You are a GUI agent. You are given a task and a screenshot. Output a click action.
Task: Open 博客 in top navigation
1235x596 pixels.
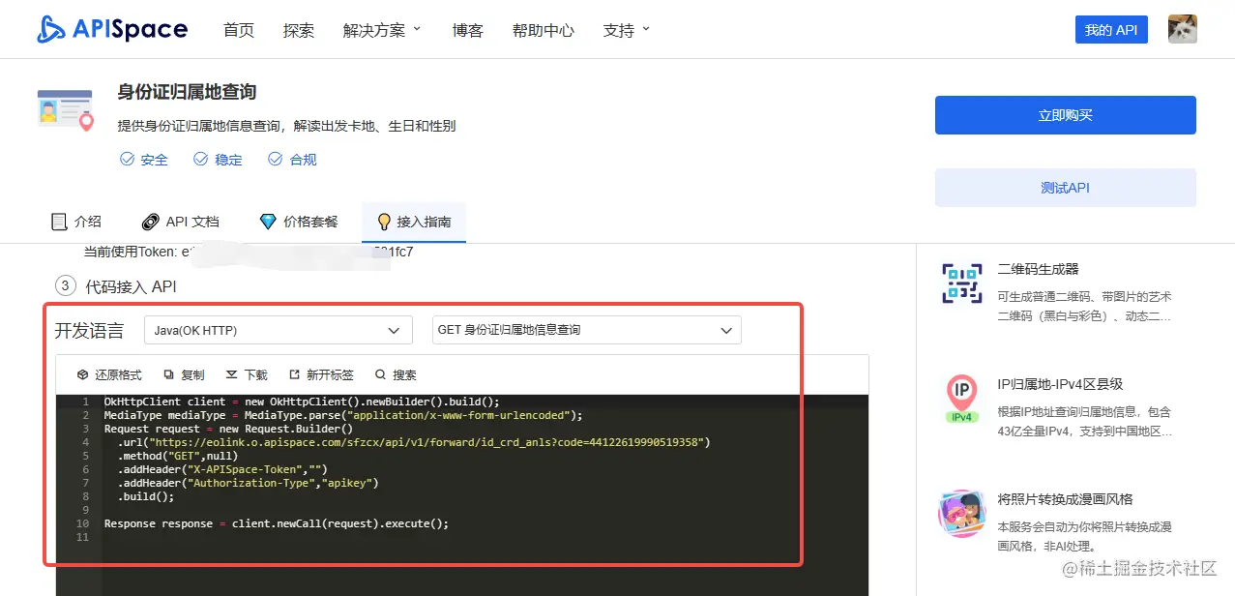(x=467, y=30)
